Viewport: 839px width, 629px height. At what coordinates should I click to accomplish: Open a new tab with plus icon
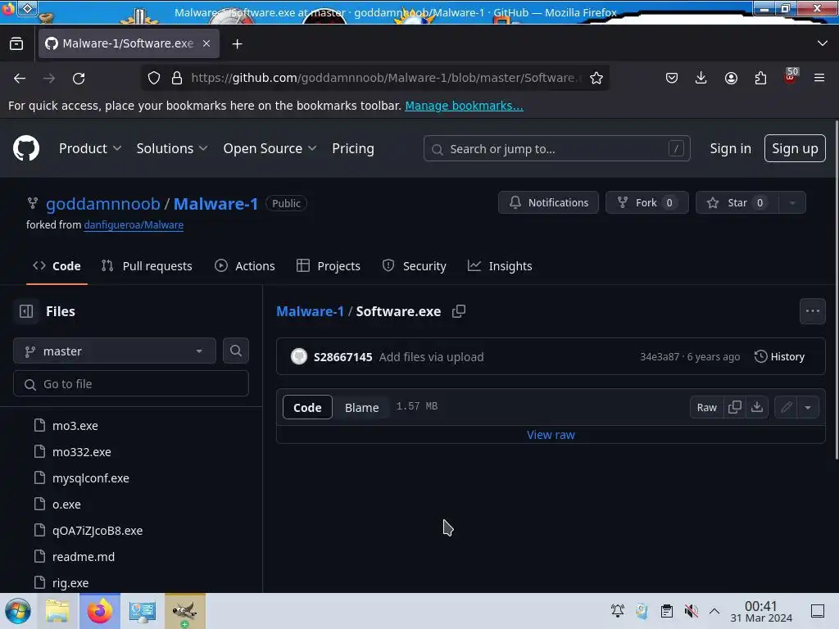pyautogui.click(x=237, y=44)
